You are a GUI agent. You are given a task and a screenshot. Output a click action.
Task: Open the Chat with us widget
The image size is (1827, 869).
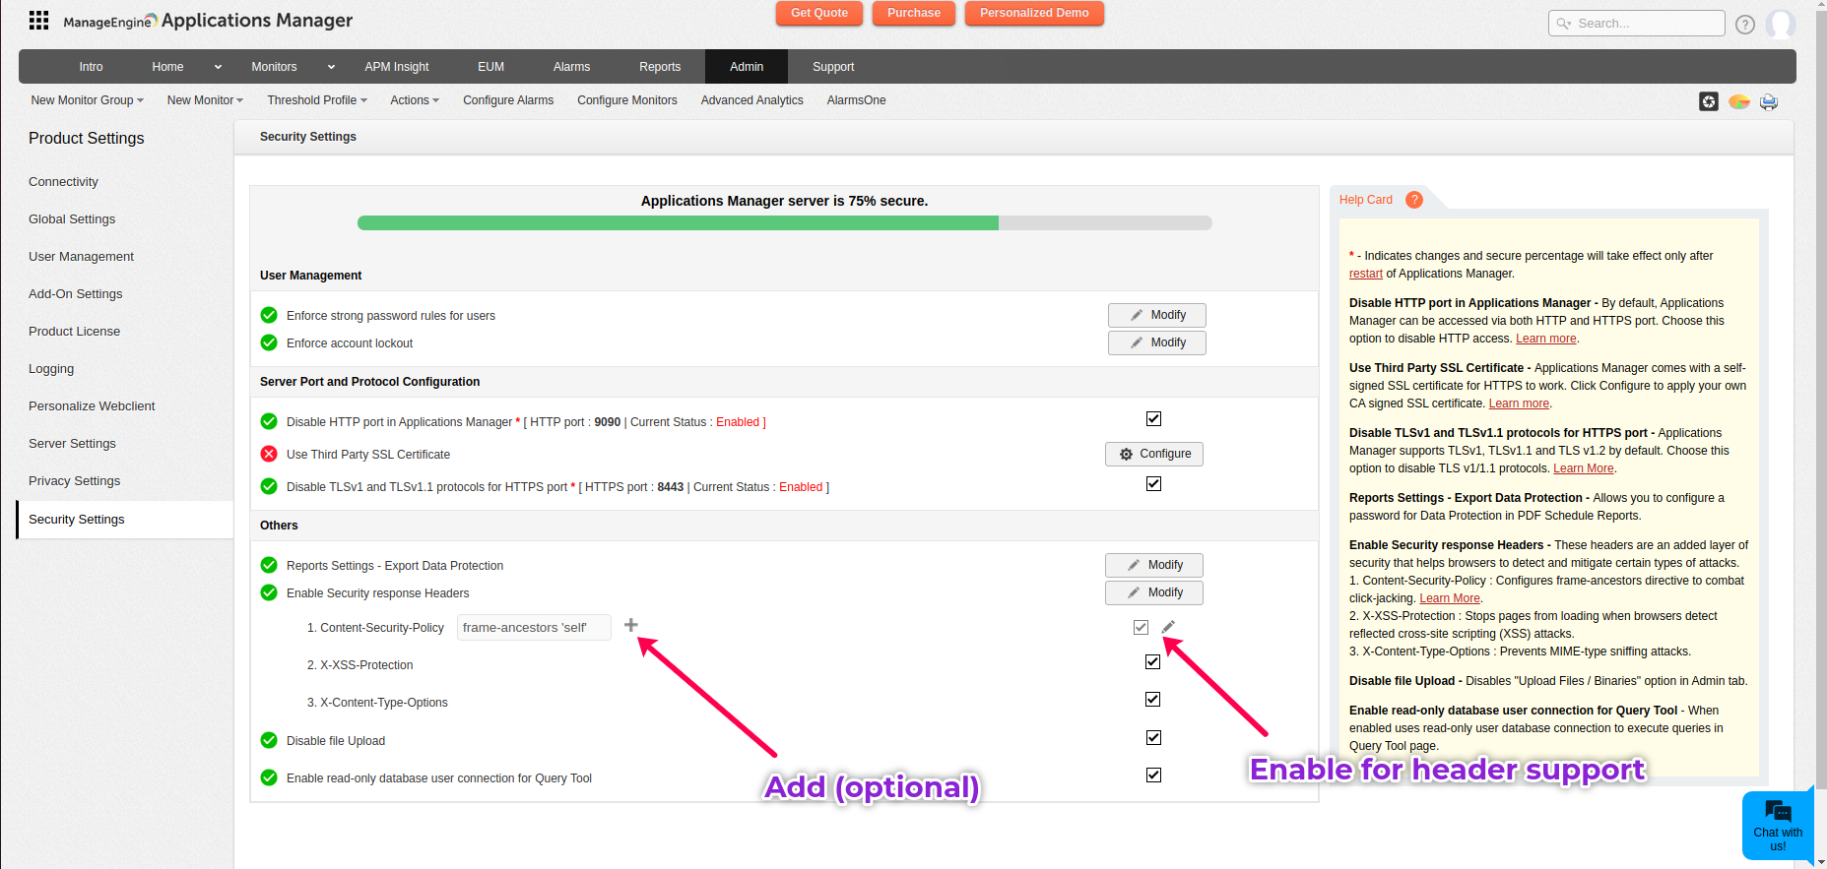click(1778, 825)
